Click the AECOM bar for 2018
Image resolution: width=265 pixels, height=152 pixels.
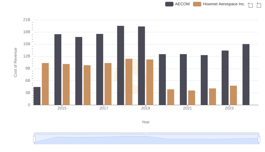(121, 65)
